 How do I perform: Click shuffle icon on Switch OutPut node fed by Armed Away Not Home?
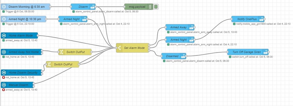[x=62, y=52]
